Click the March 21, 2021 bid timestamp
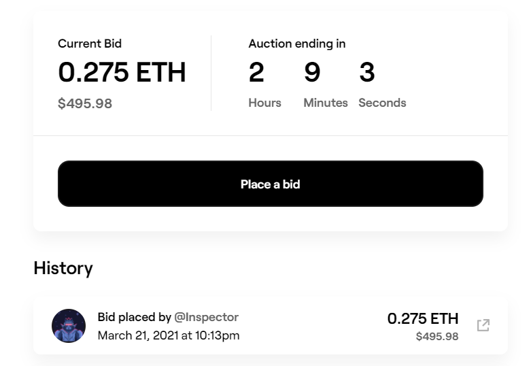531x366 pixels. click(x=169, y=335)
